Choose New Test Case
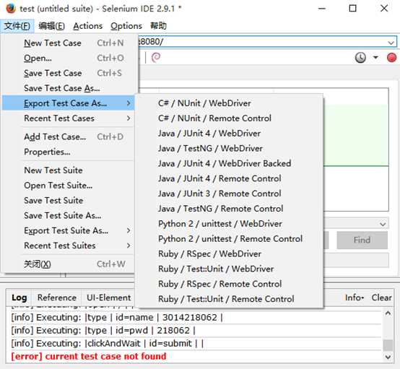 (x=68, y=43)
